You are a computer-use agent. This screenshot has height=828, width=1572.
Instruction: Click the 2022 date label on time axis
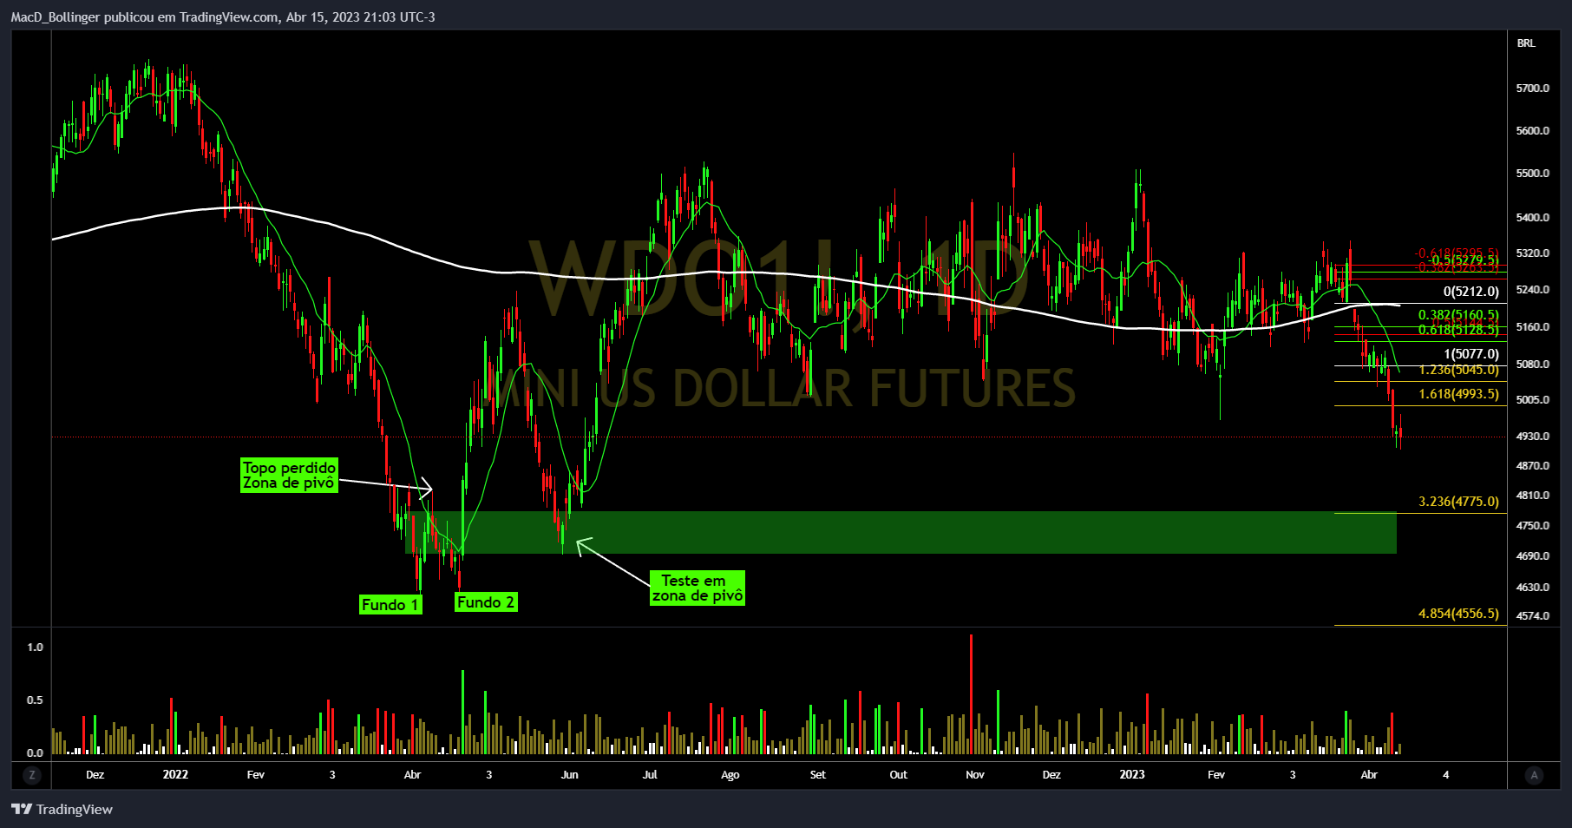(x=175, y=775)
